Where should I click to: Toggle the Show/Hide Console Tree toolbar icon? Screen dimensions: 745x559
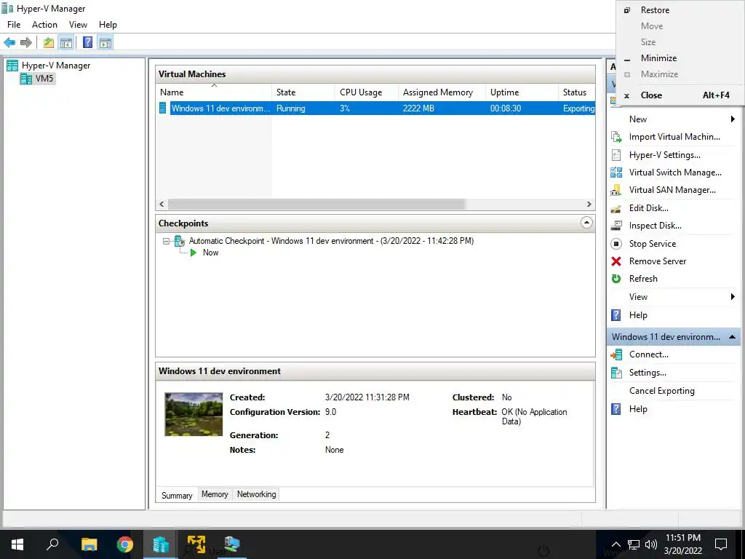[x=65, y=43]
